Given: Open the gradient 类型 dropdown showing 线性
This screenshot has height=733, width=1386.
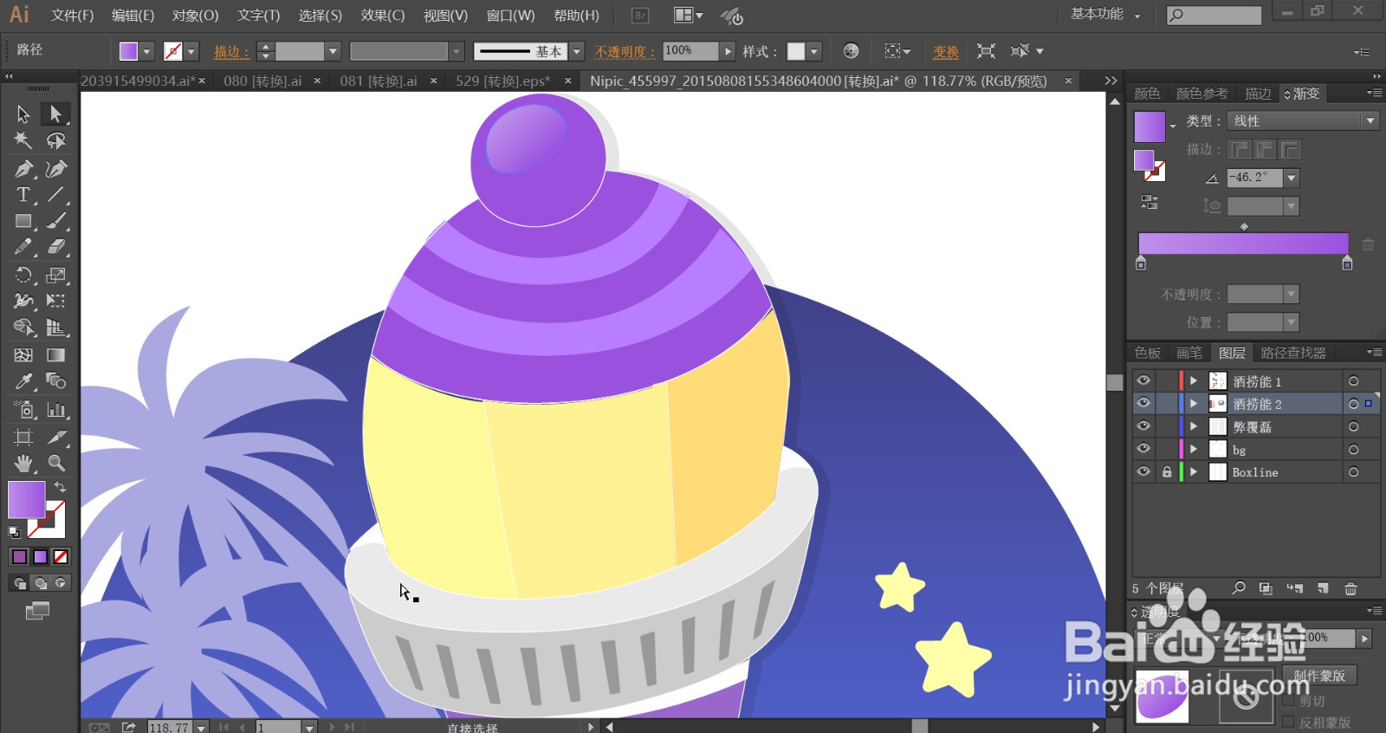Looking at the screenshot, I should pos(1303,120).
